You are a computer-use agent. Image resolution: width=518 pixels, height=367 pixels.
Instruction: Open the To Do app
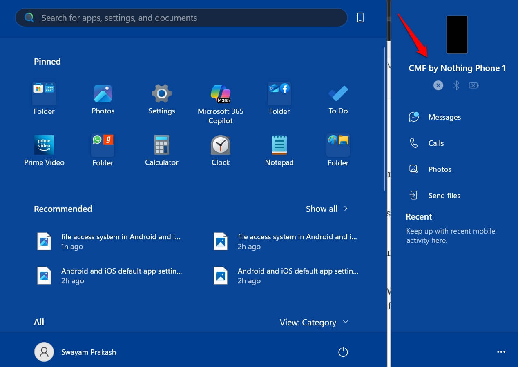click(338, 94)
